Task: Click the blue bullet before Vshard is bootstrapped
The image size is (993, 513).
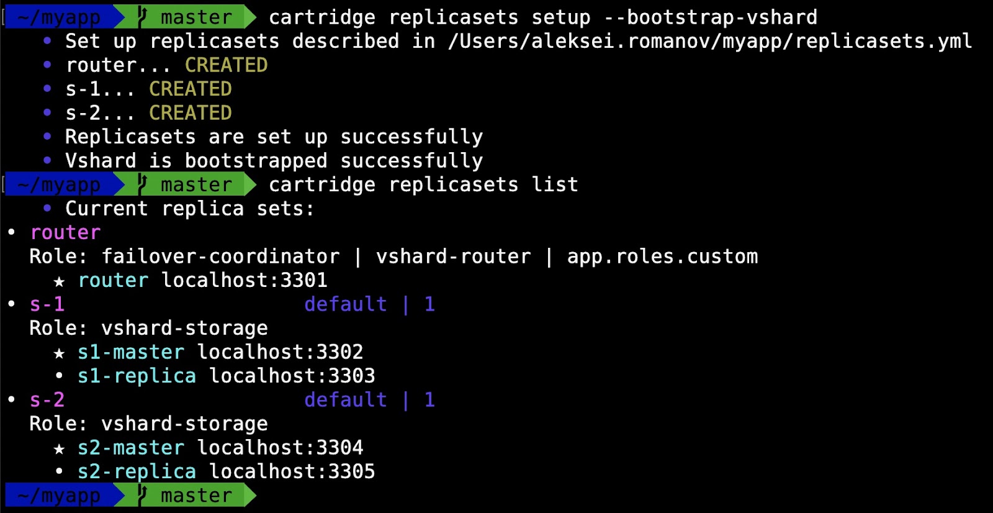Action: tap(47, 160)
